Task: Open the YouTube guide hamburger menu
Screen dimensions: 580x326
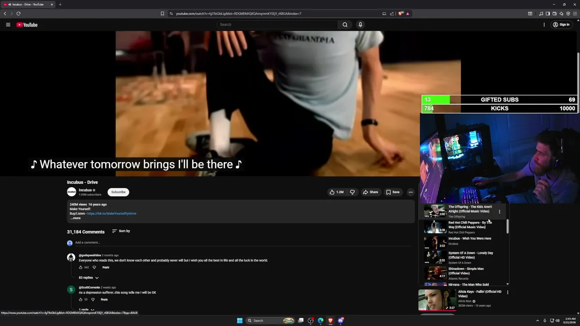Action: tap(8, 24)
